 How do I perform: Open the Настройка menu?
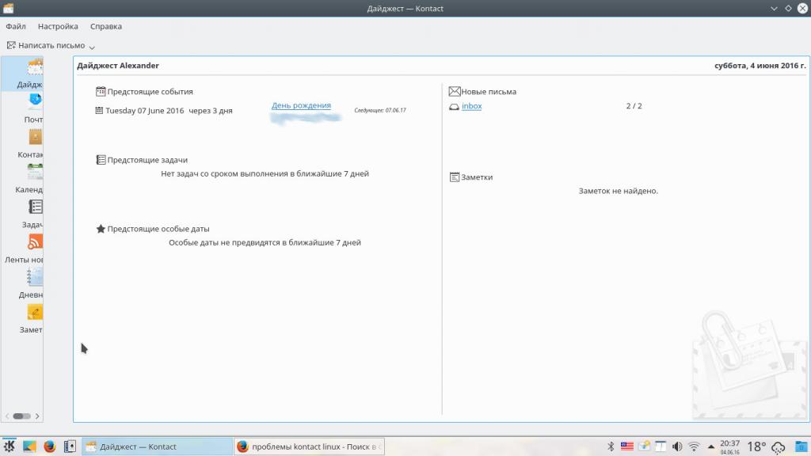(x=58, y=26)
